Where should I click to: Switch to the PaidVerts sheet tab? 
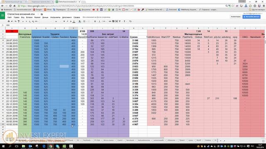click(87, 140)
